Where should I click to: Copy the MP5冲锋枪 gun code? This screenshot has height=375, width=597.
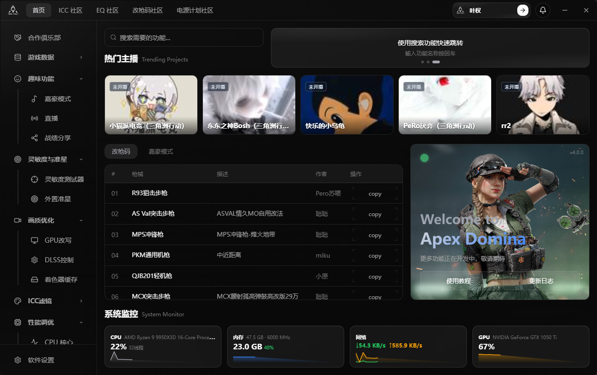[375, 235]
